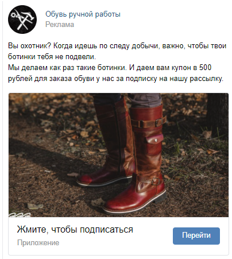232x259 pixels.
Task: Open the 'Обувь ручной работы' group page
Action: point(83,14)
